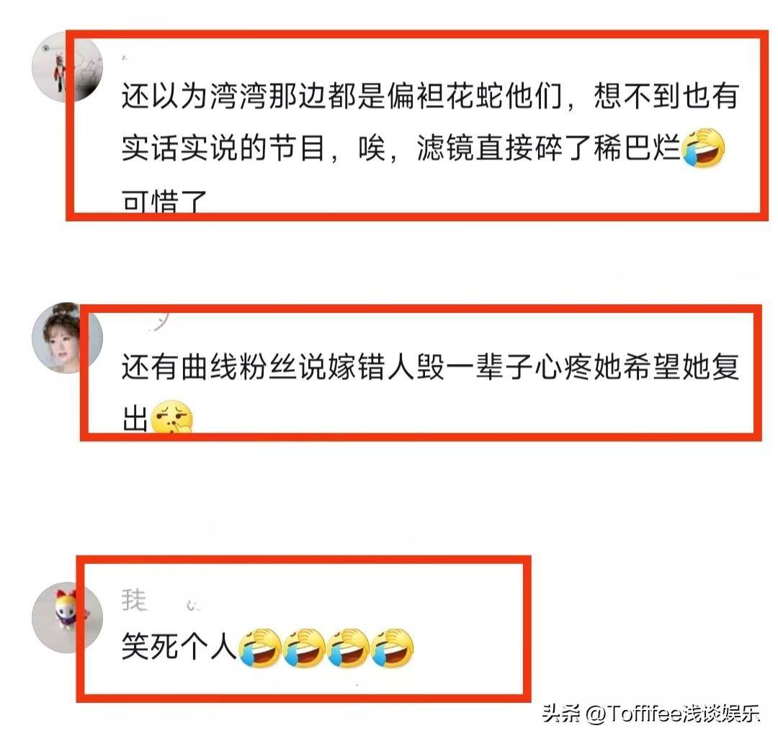This screenshot has width=778, height=741.
Task: Click the sad pouting emoji after 出
Action: click(171, 417)
